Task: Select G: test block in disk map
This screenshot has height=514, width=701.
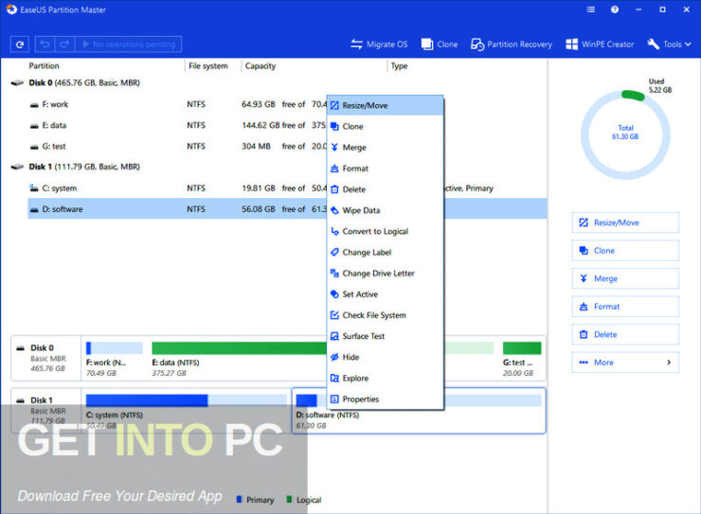Action: [521, 359]
